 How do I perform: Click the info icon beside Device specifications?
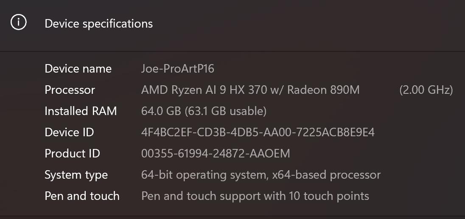(19, 23)
